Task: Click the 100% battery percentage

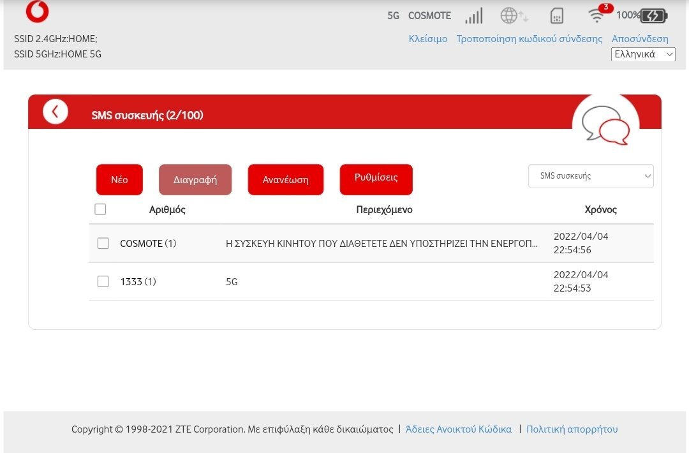Action: [x=628, y=15]
